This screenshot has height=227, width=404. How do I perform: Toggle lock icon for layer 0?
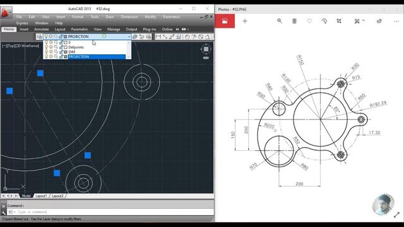(x=61, y=42)
